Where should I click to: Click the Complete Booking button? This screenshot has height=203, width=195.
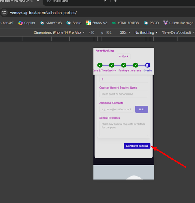coord(137,146)
